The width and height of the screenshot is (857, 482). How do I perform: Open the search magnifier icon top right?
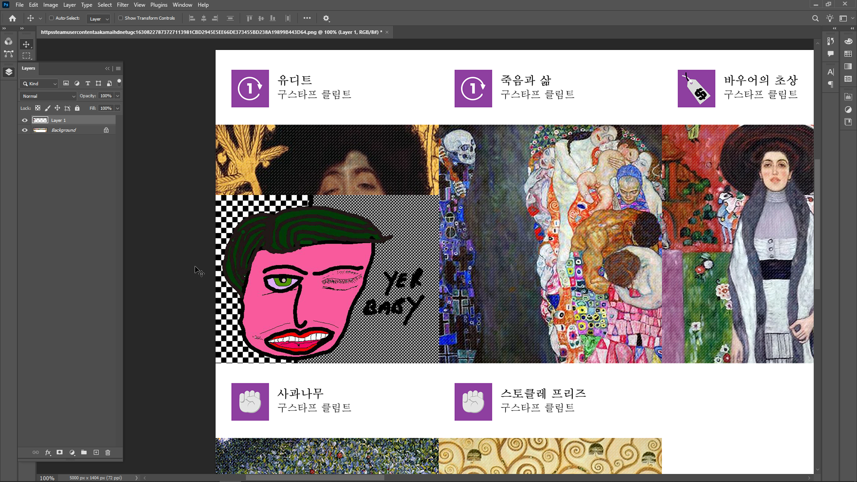tap(815, 18)
